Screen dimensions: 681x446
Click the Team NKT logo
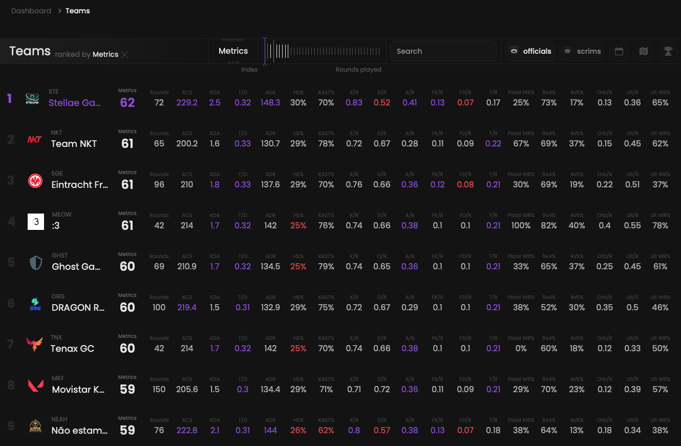[34, 139]
